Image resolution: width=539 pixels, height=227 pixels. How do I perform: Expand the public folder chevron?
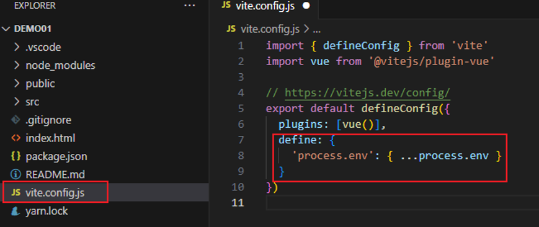[x=17, y=84]
